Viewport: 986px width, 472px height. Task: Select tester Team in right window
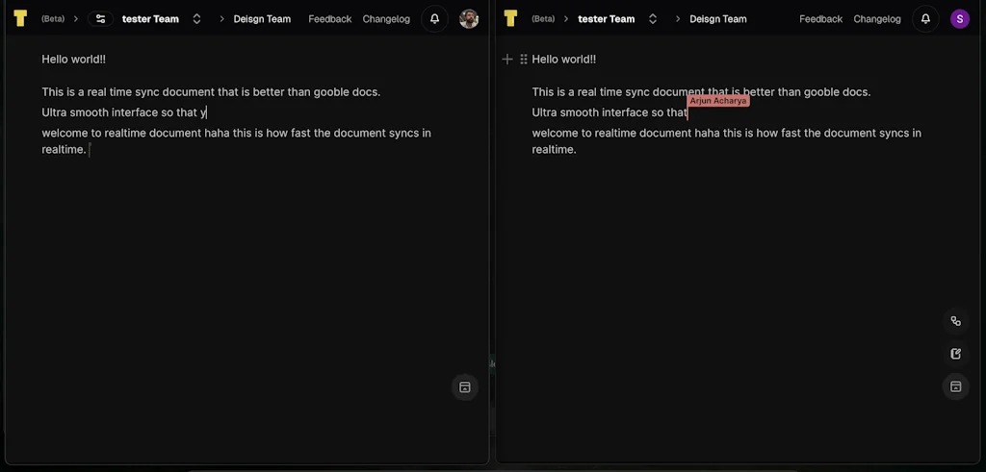607,19
